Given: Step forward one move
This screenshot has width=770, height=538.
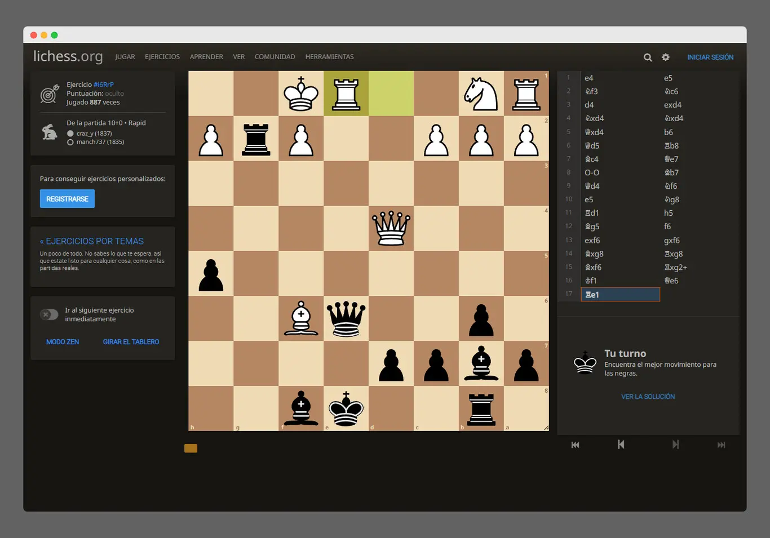Looking at the screenshot, I should pos(675,444).
